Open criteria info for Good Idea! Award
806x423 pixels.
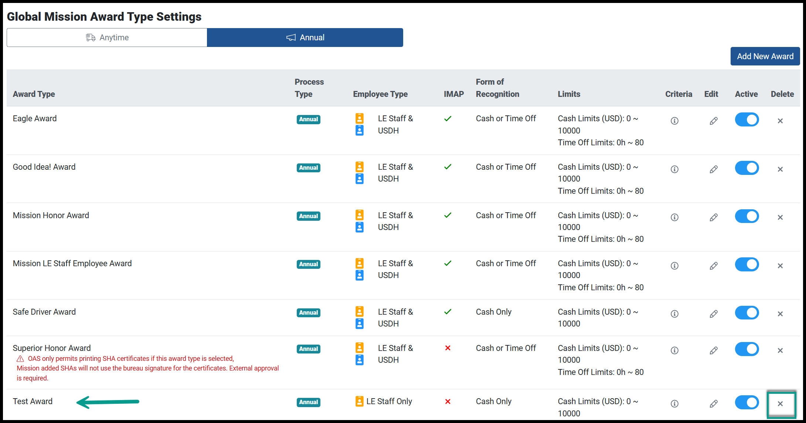point(674,169)
